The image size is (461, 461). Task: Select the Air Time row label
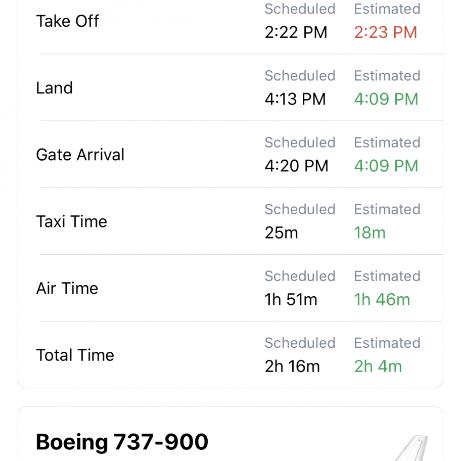[67, 288]
